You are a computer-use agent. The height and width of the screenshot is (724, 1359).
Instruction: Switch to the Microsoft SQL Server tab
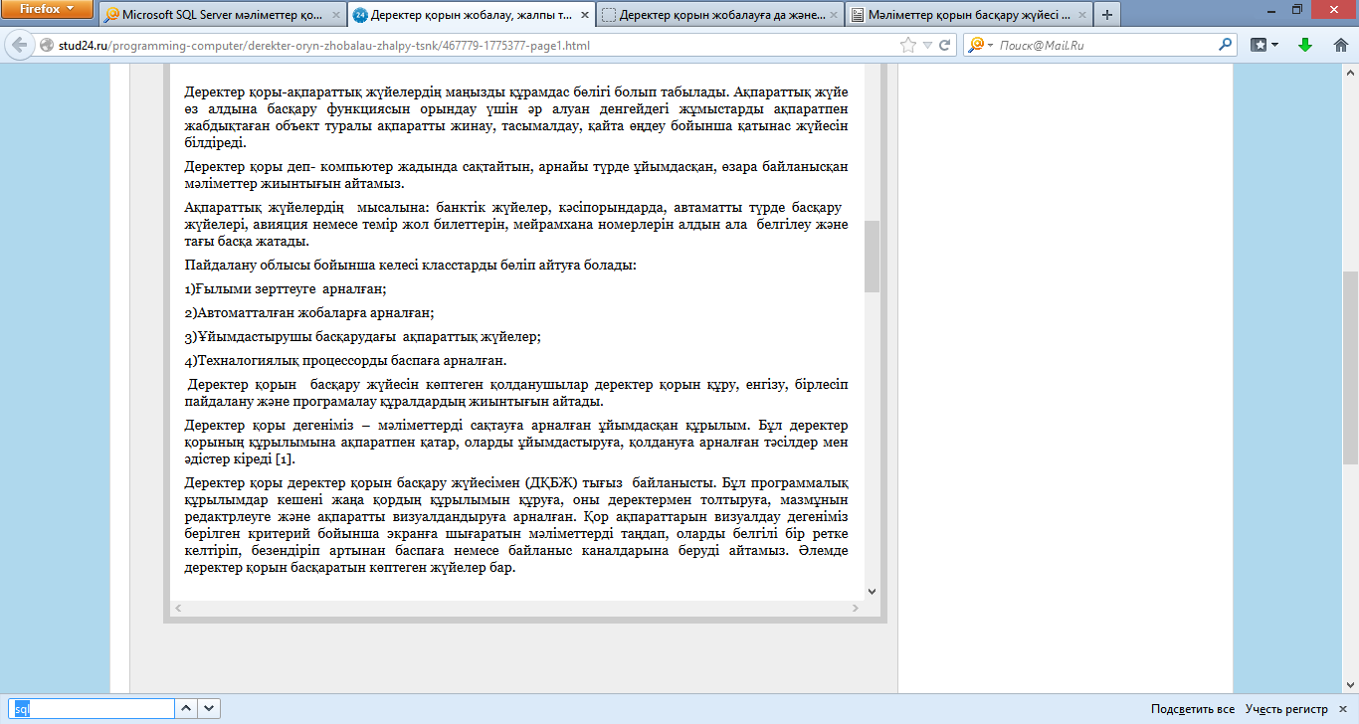click(x=222, y=15)
